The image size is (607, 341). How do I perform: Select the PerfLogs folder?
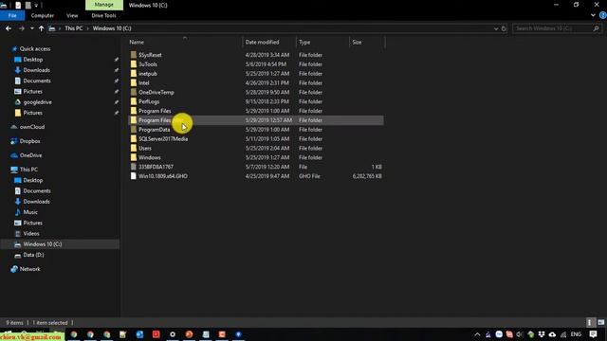(149, 101)
